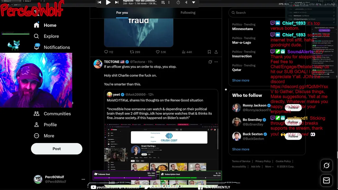The height and width of the screenshot is (190, 338).
Task: Skip to the next track in media player
Action: click(x=117, y=2)
